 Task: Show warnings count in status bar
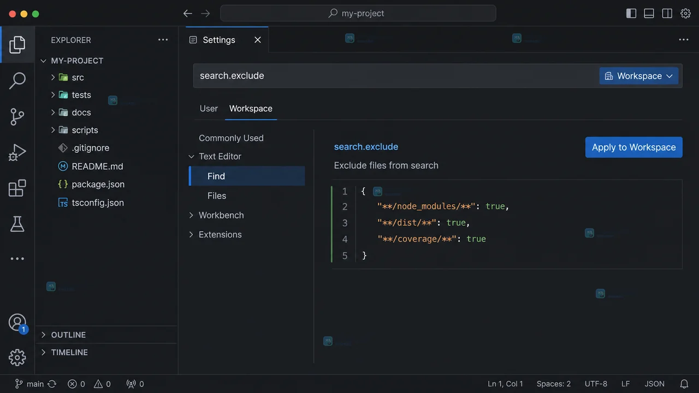(102, 384)
